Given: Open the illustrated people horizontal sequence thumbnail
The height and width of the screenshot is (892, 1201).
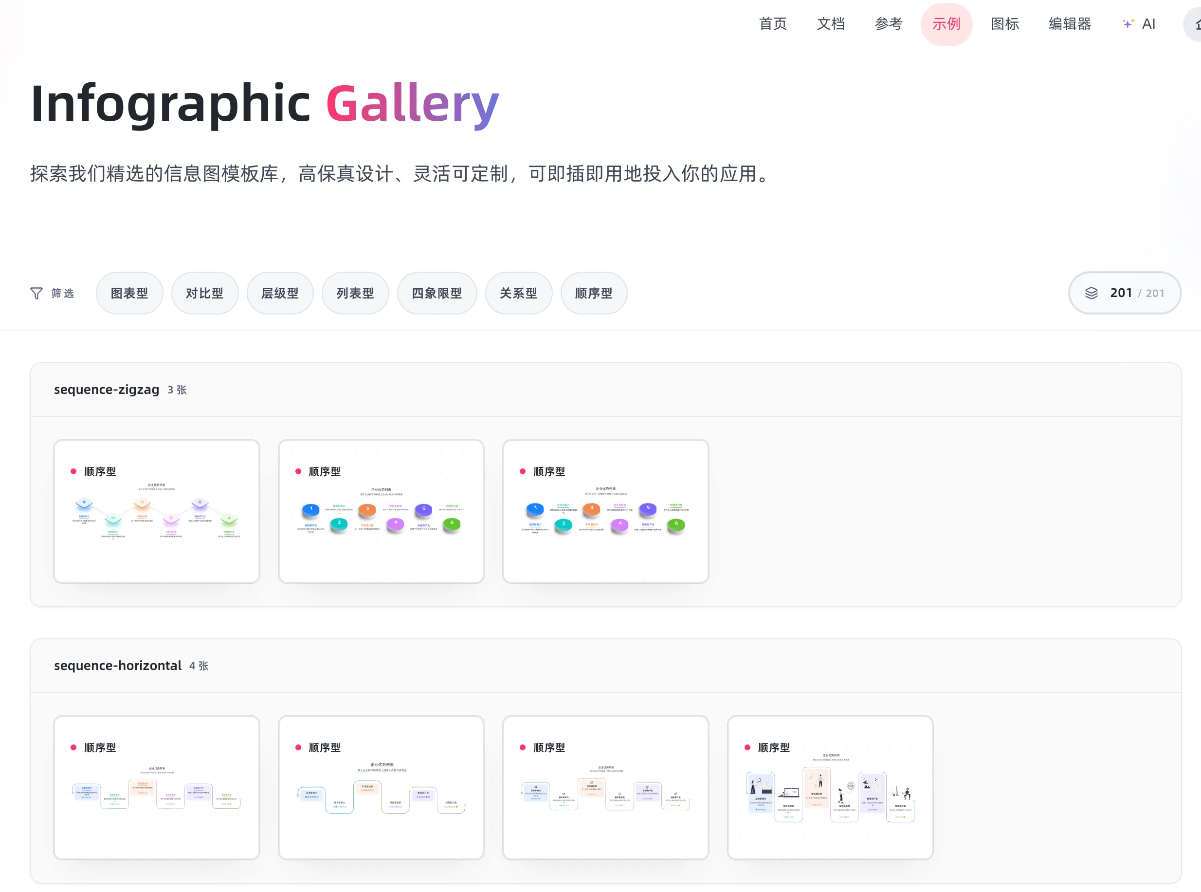Looking at the screenshot, I should click(830, 787).
